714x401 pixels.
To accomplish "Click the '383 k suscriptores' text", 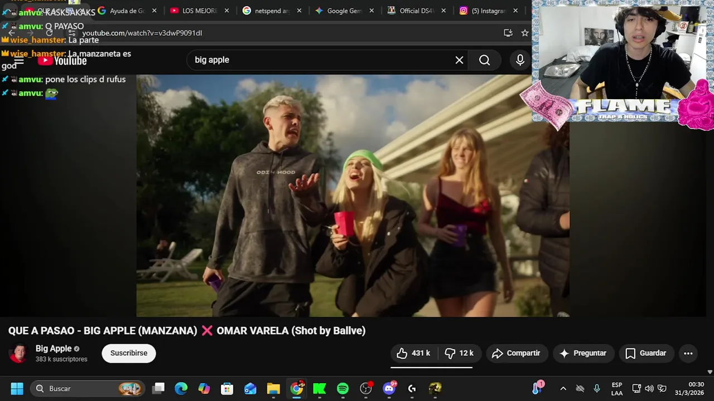I will click(61, 359).
